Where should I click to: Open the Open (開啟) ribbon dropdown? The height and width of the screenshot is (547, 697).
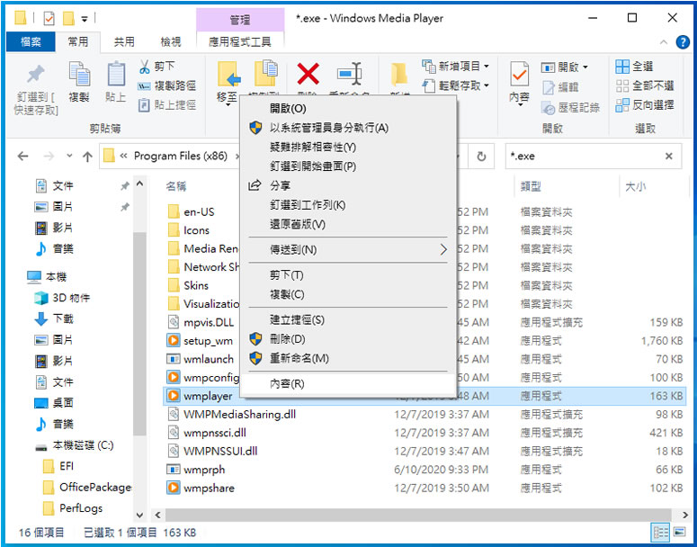pos(565,67)
